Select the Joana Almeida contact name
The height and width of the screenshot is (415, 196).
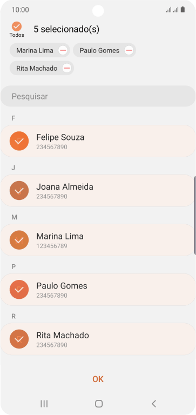[65, 187]
